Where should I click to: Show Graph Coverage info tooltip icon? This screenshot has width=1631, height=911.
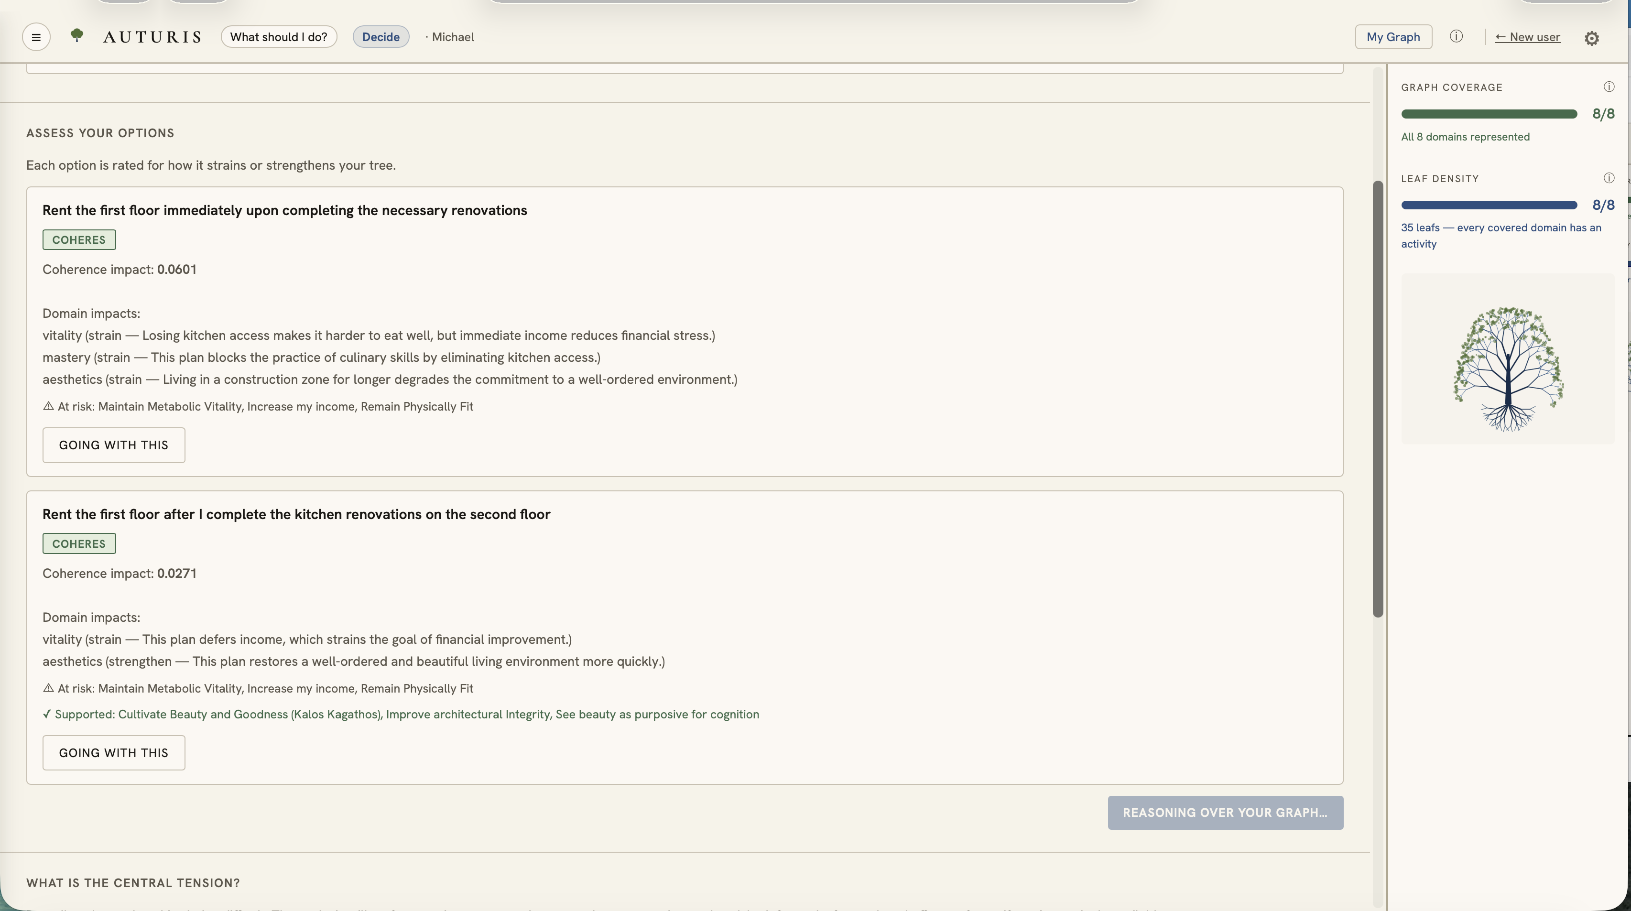click(x=1609, y=87)
